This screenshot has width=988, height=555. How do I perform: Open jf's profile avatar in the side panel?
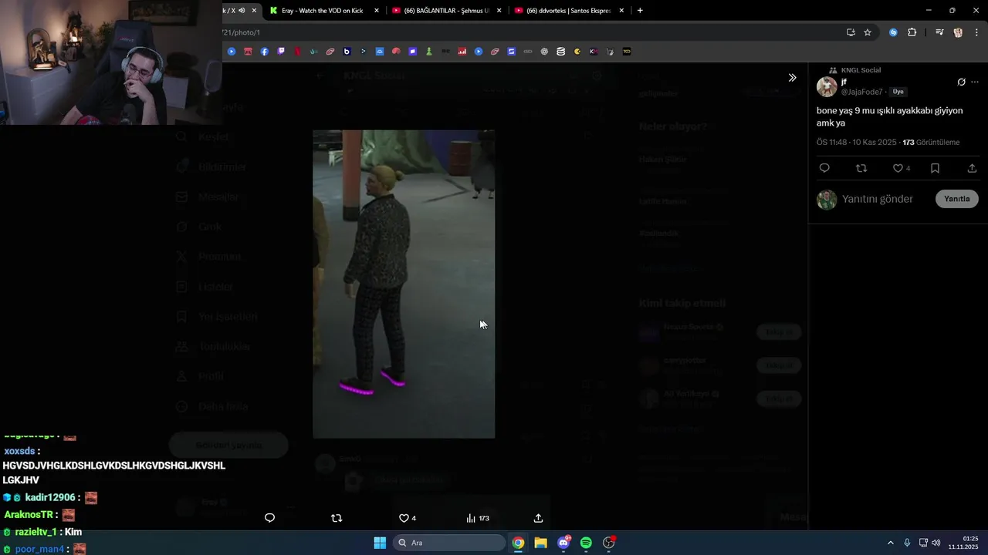click(827, 86)
